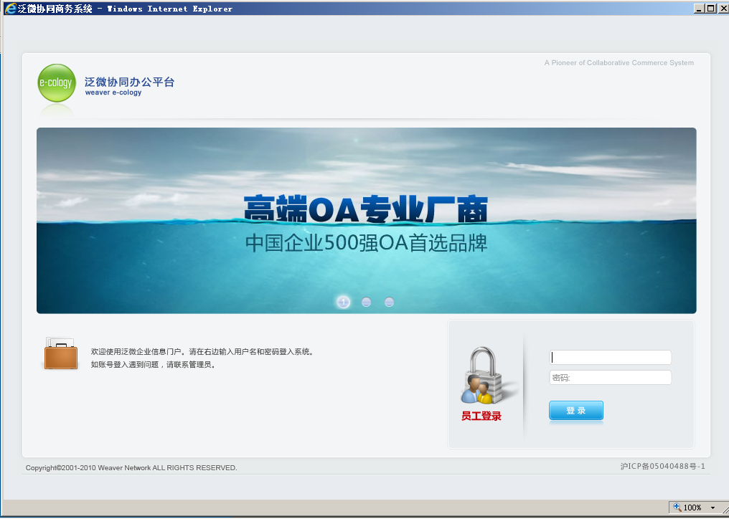The image size is (729, 519).
Task: Click the zoom magnifier icon in status bar
Action: [x=677, y=507]
